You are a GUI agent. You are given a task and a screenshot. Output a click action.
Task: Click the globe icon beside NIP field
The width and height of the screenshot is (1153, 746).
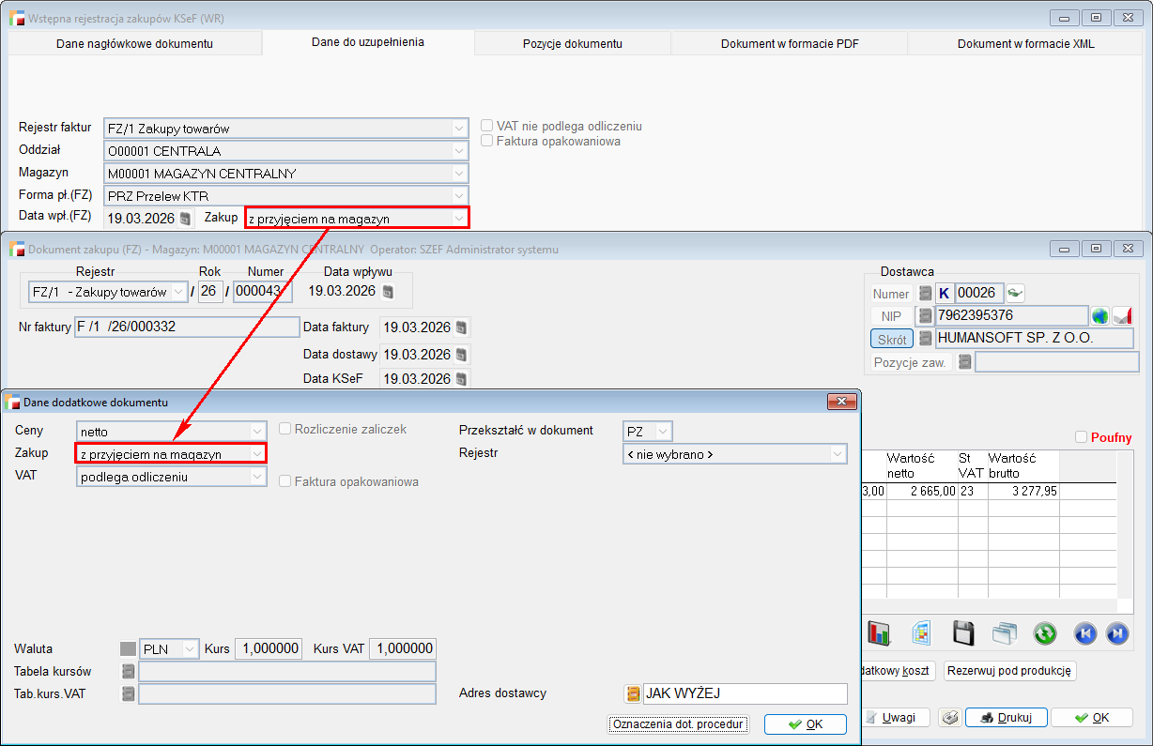click(1099, 316)
